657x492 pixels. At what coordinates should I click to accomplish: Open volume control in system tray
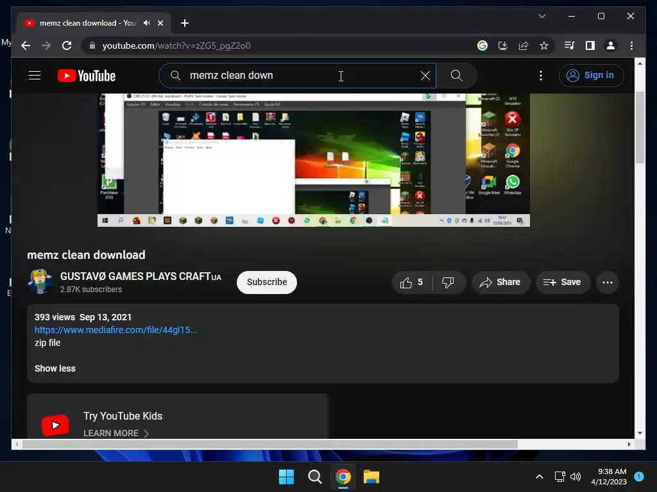click(576, 477)
